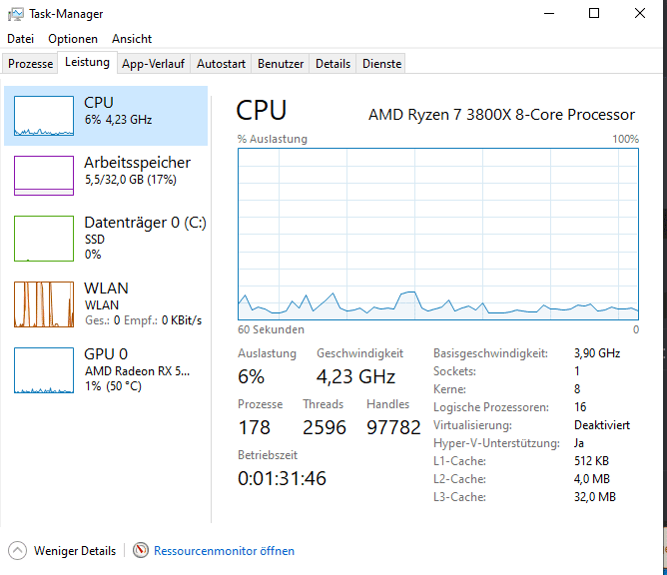Open the Optionen menu
Image resolution: width=667 pixels, height=575 pixels.
coord(73,39)
